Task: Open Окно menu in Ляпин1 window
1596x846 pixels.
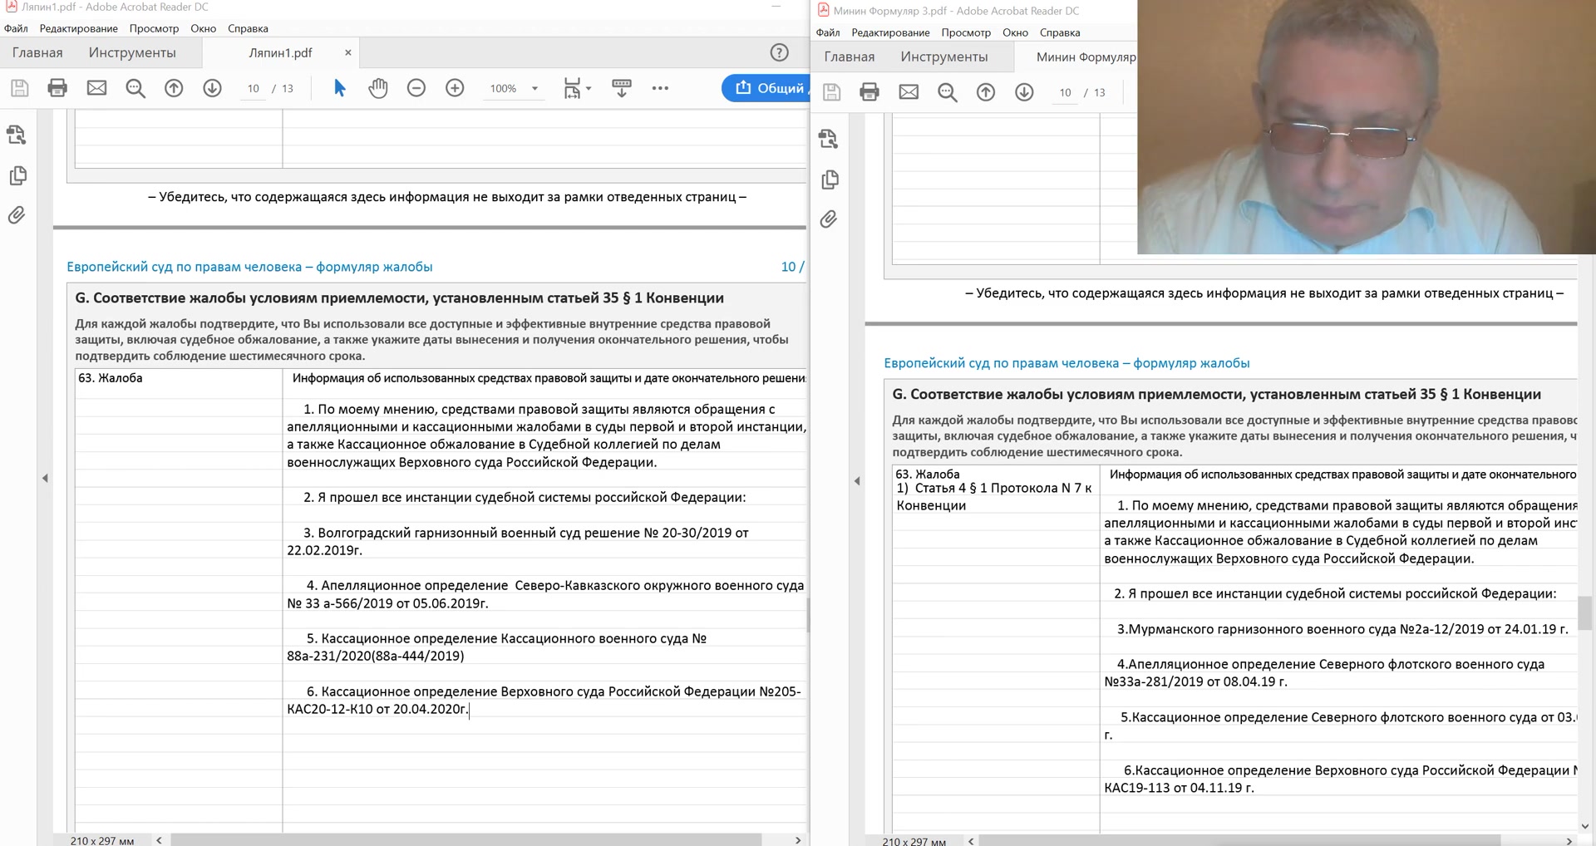Action: pos(203,28)
